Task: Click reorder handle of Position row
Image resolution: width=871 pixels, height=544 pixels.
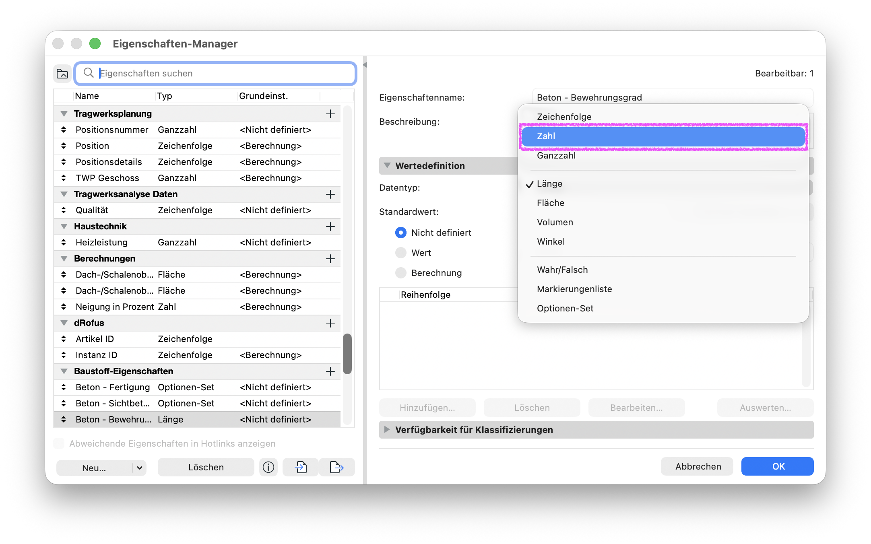Action: [64, 146]
